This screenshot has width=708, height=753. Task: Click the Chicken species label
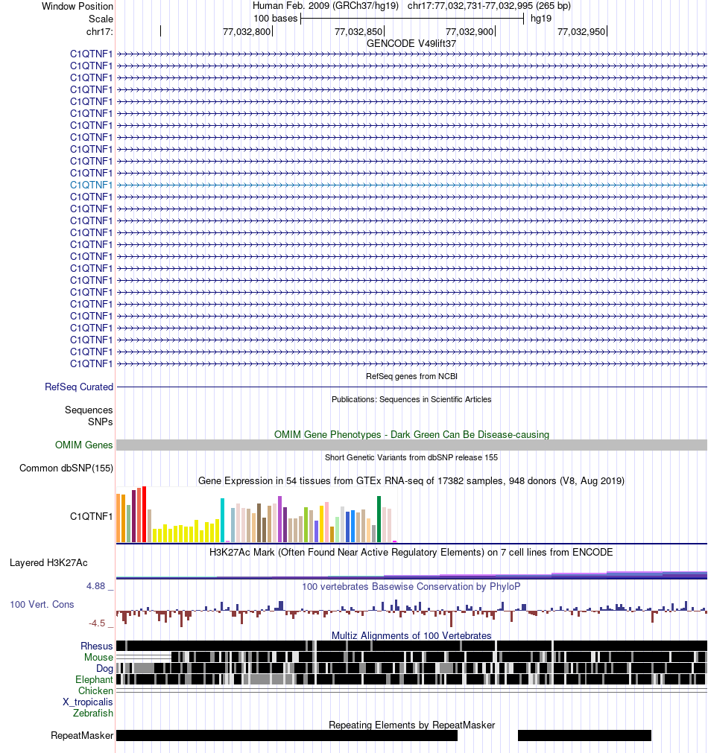[x=95, y=690]
